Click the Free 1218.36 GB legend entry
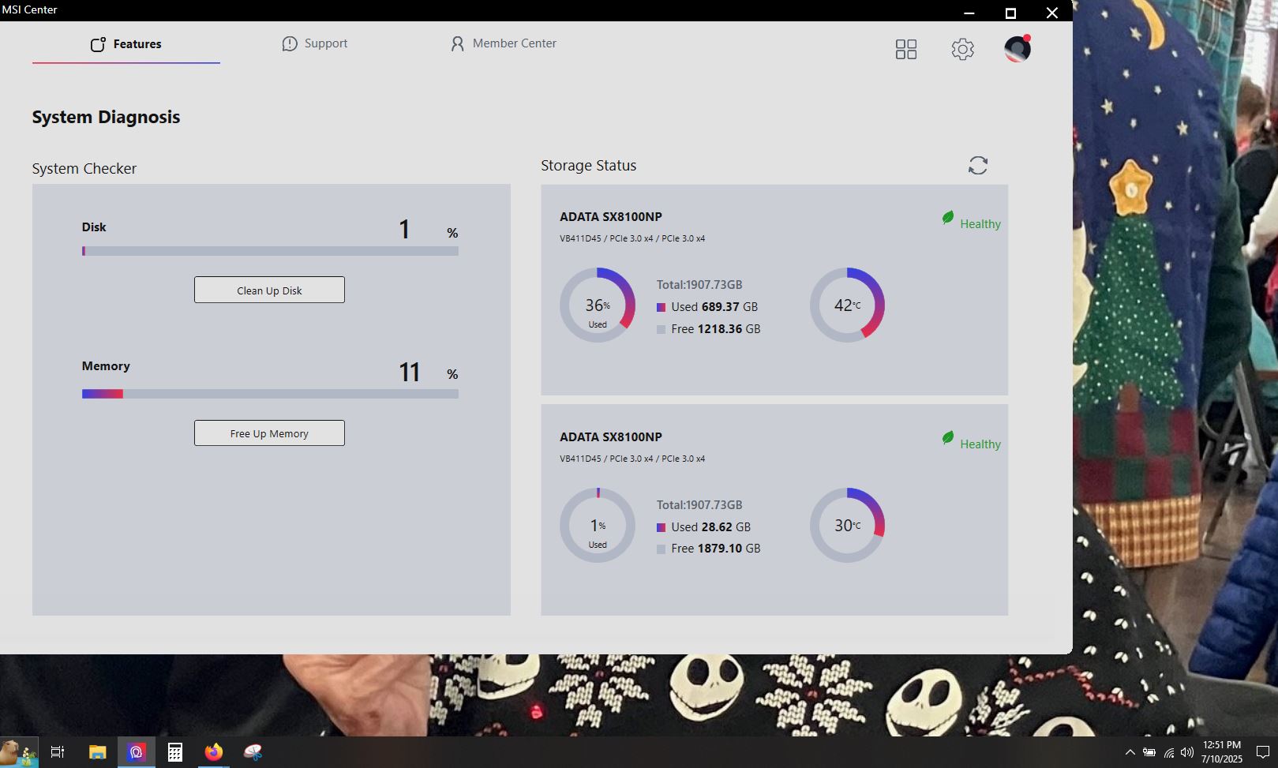This screenshot has height=768, width=1278. [708, 329]
